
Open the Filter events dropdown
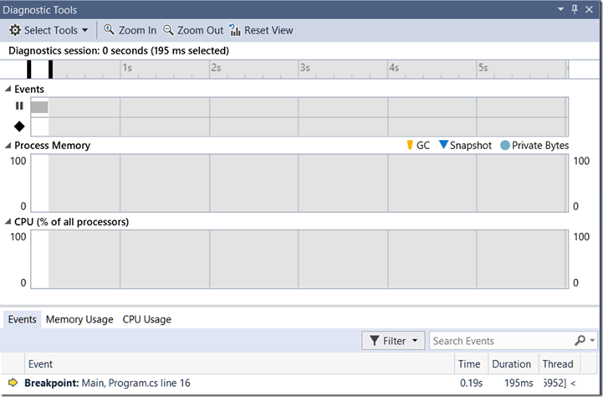pos(393,341)
